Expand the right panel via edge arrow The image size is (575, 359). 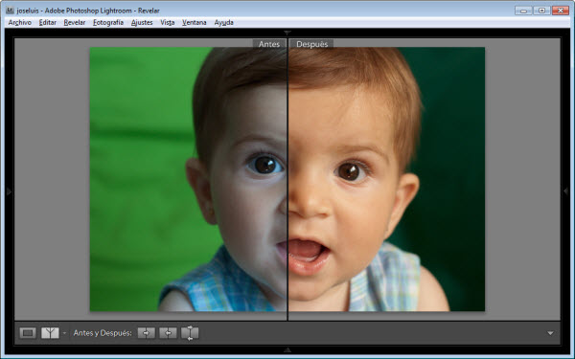pos(565,191)
